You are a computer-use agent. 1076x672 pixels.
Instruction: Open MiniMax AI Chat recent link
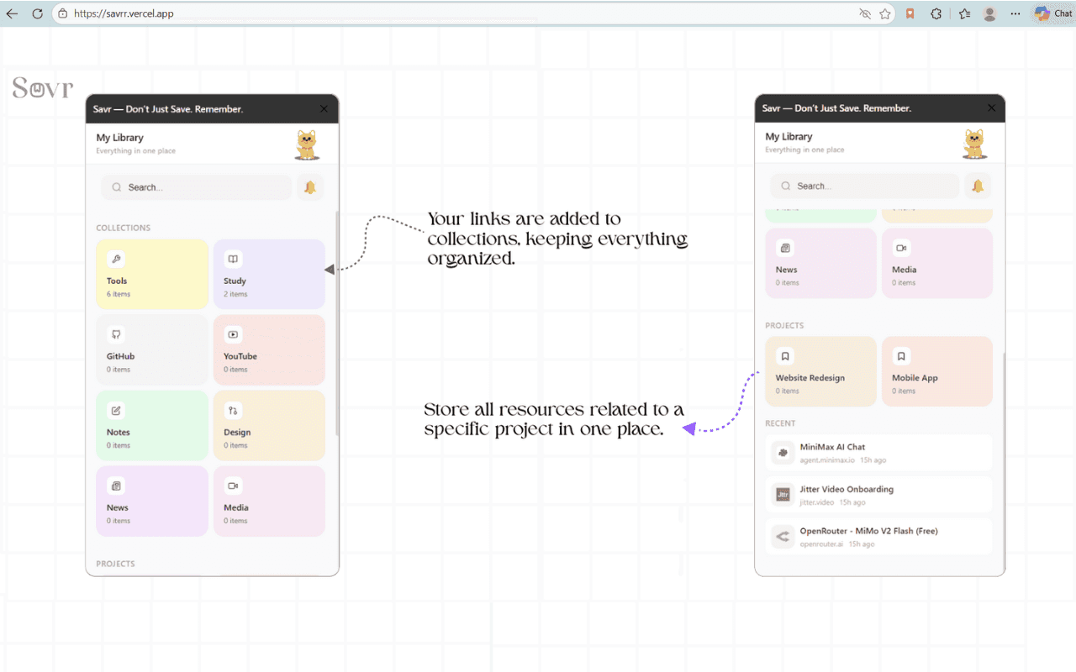point(879,453)
